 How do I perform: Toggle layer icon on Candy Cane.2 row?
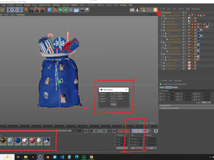[183, 63]
